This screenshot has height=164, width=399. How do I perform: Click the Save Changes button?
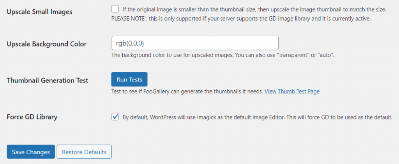click(31, 152)
